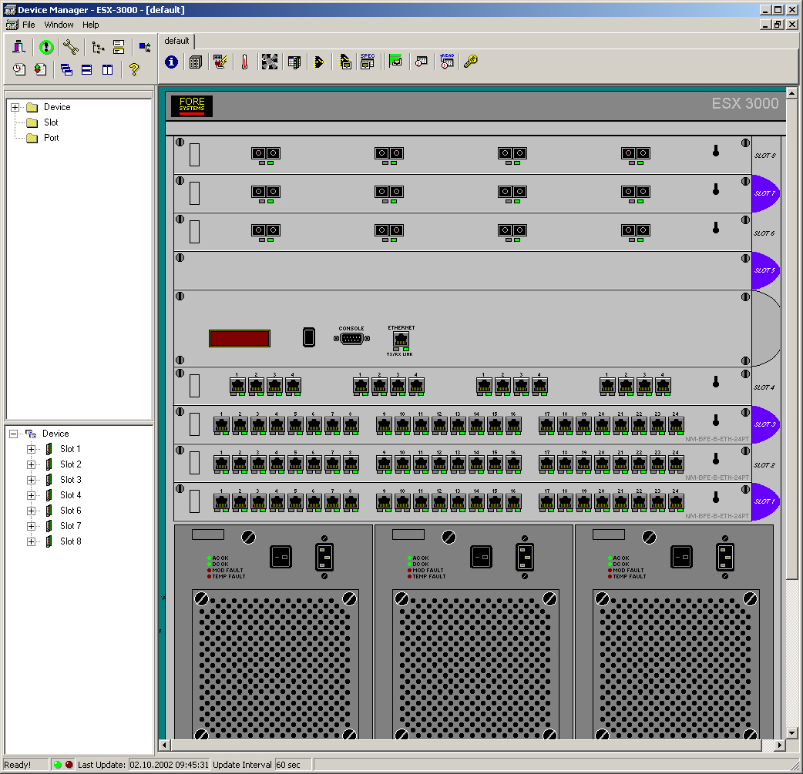Expand the Device folder in upper tree
The width and height of the screenshot is (803, 774).
click(15, 107)
